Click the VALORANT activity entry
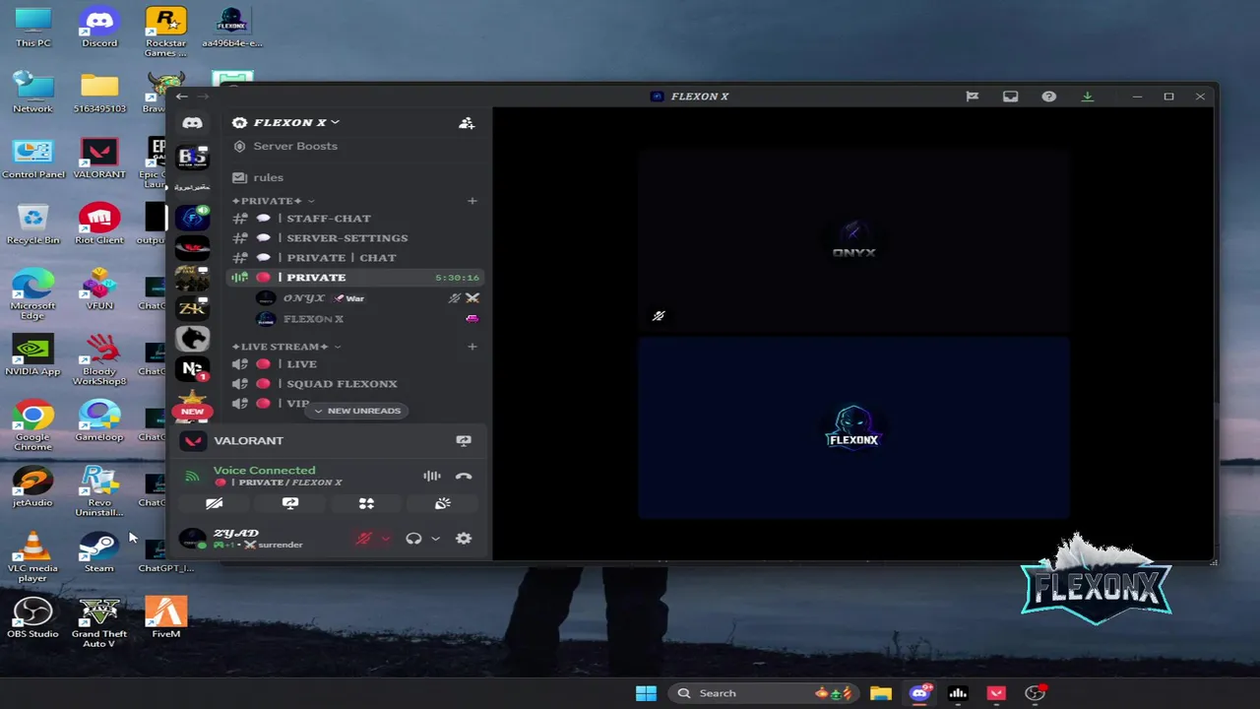The image size is (1260, 709). tap(248, 441)
